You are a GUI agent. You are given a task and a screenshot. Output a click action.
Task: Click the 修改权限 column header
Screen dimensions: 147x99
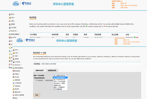[55, 35]
